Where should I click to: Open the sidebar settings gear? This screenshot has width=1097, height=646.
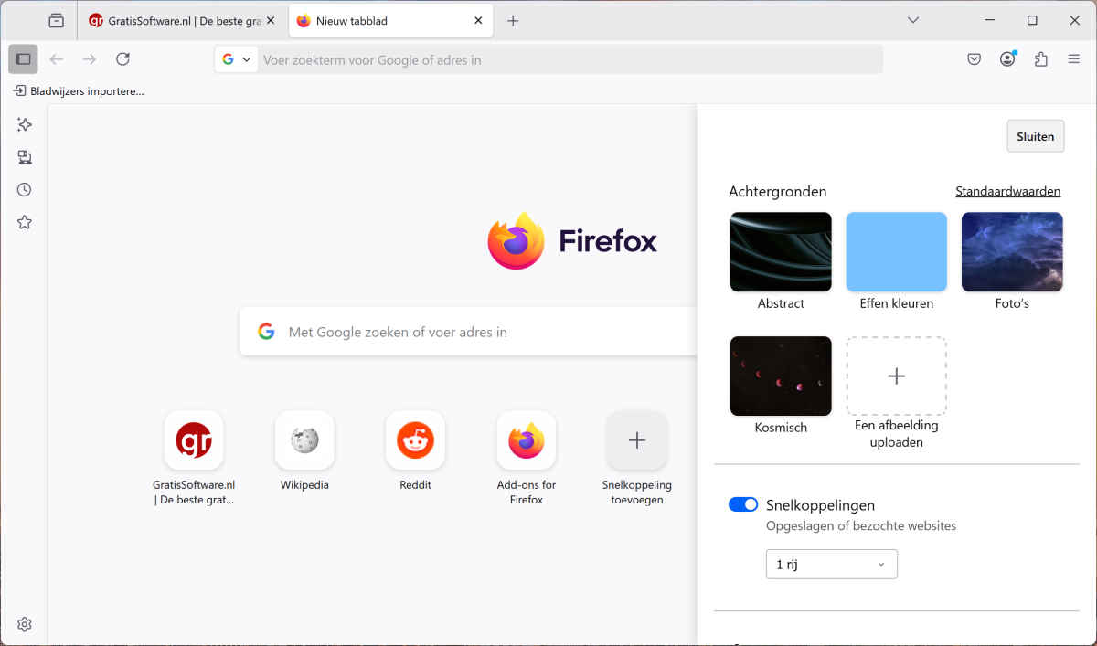[25, 624]
